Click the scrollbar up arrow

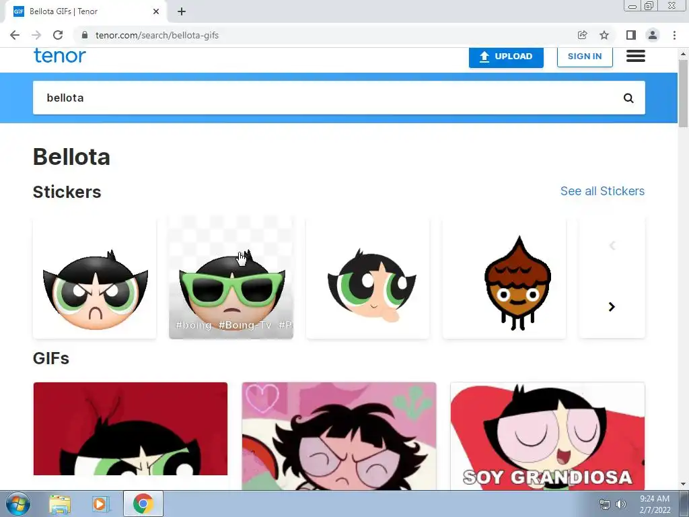683,54
